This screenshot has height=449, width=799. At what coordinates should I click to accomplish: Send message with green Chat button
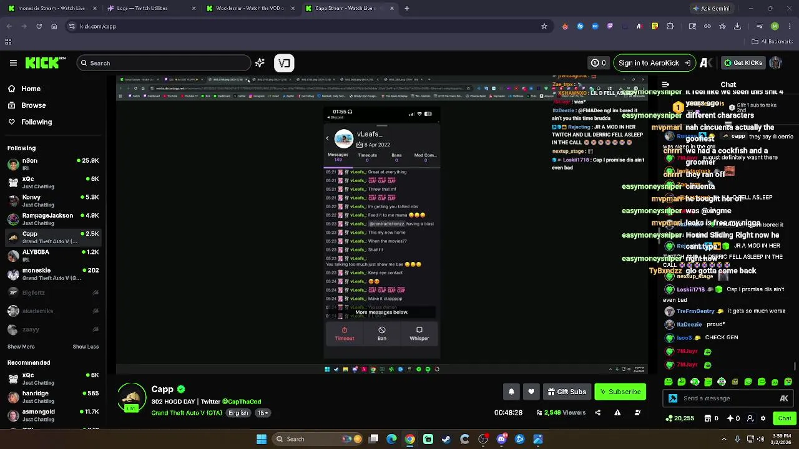point(784,418)
